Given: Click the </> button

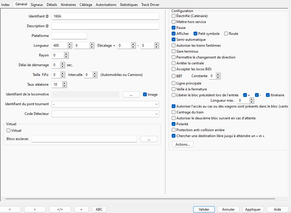Looking at the screenshot, I should point(60,209).
